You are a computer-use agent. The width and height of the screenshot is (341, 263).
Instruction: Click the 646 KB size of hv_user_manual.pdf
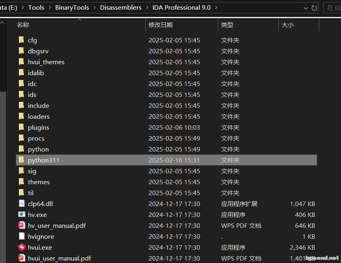click(x=305, y=225)
